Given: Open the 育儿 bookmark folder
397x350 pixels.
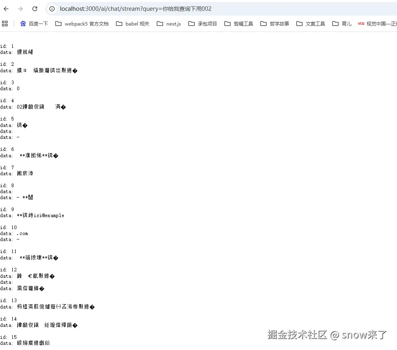Looking at the screenshot, I should 342,24.
